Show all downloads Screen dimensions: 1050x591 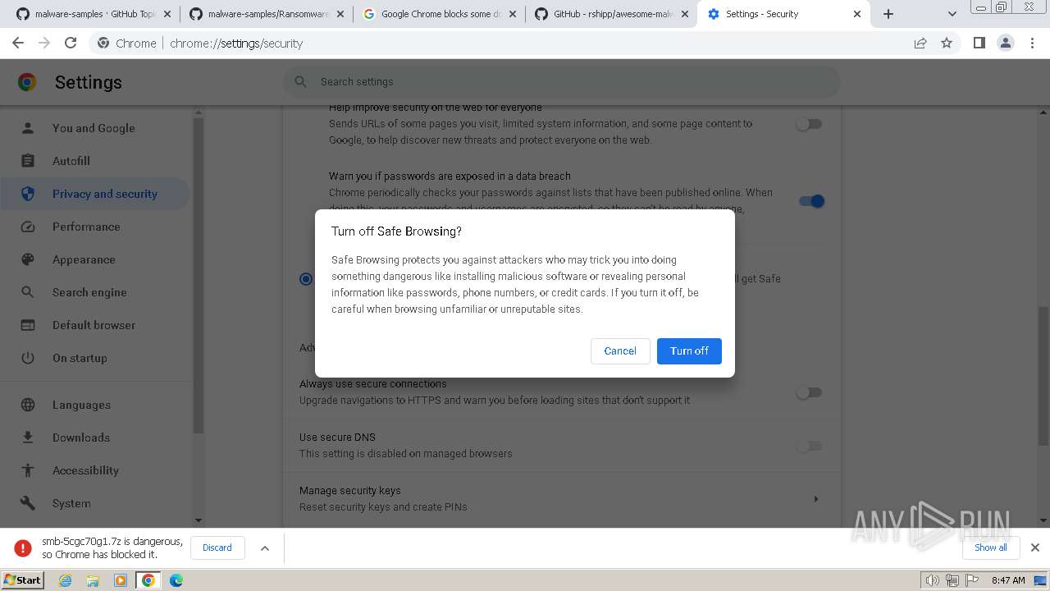pos(991,547)
